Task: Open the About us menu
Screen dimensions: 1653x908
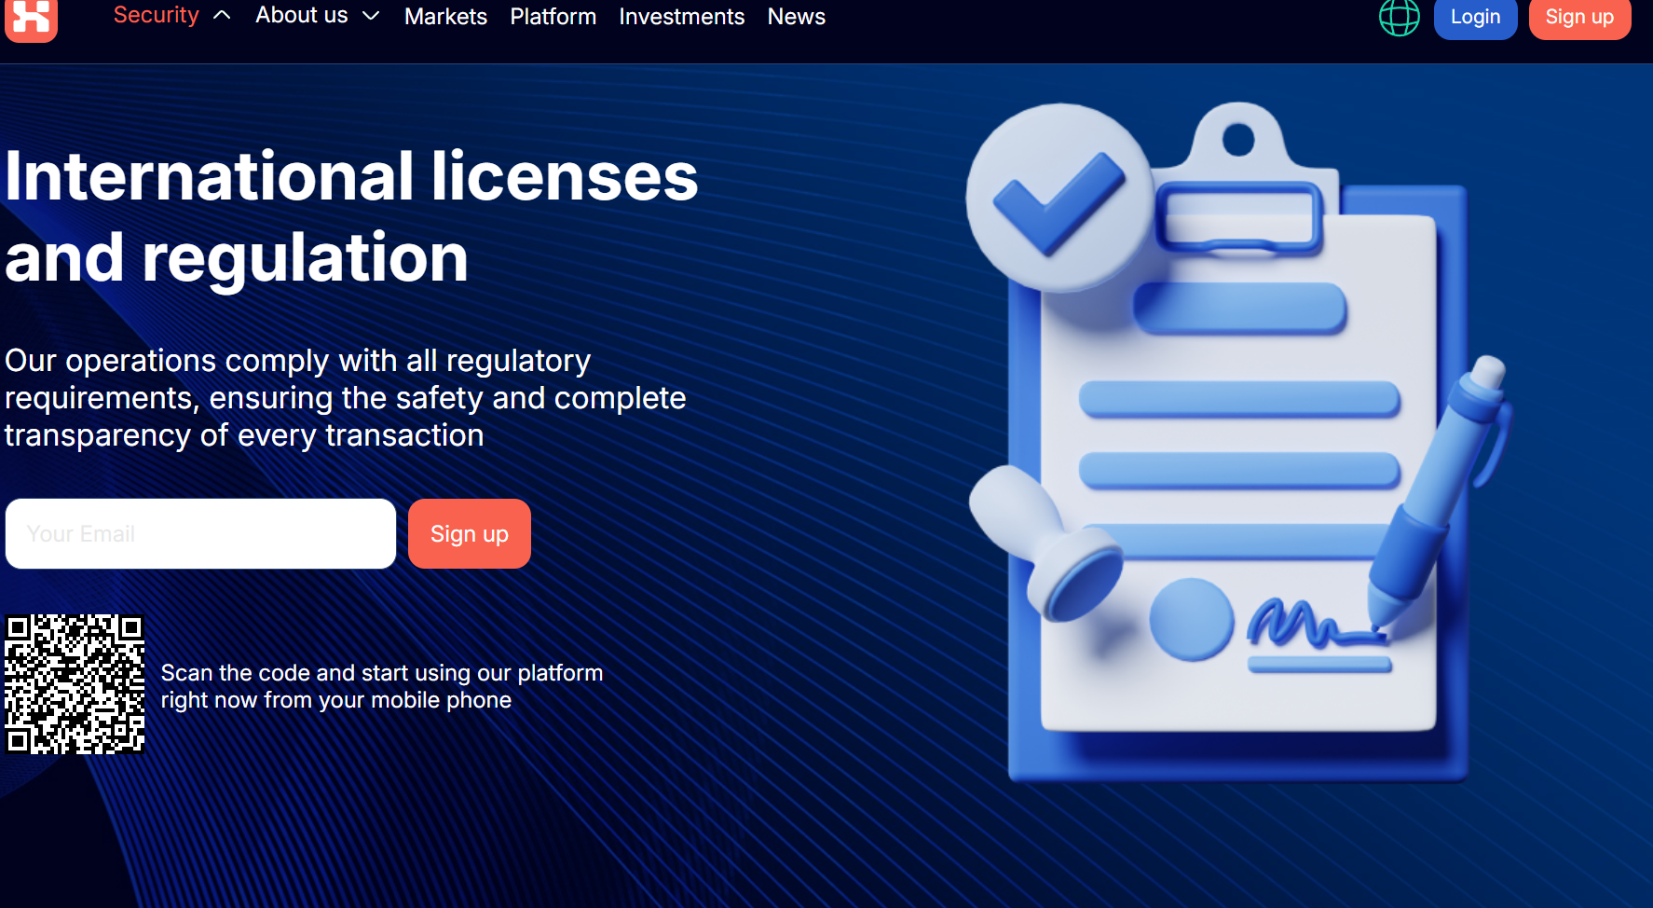Action: 301,16
